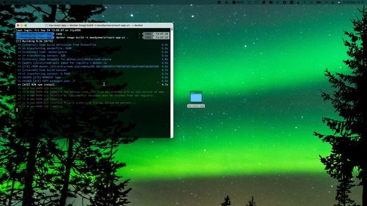367x206 pixels.
Task: Click the 'This is a one-time fix-up' warning line
Action: coord(77,103)
